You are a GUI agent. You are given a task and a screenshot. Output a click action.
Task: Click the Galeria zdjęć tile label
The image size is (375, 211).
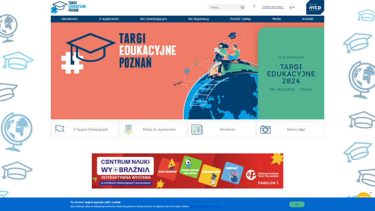coord(296,129)
